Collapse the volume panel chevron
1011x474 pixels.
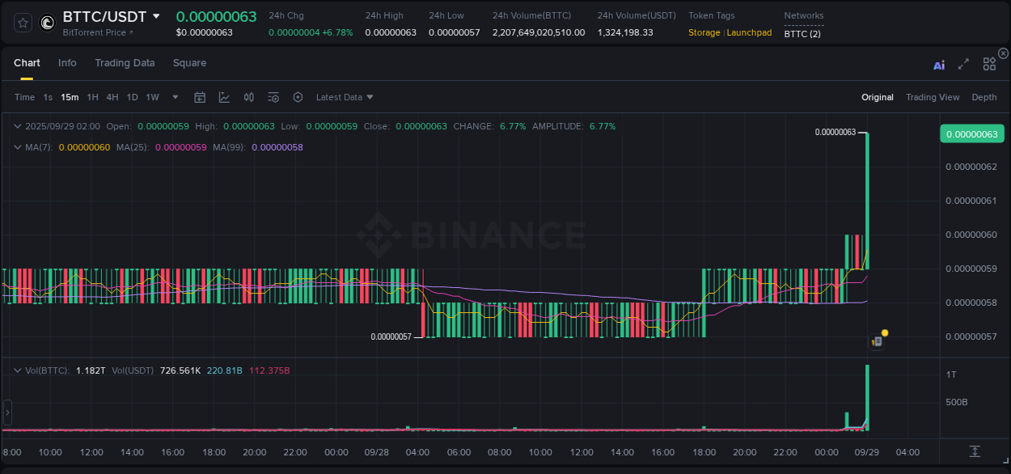17,370
